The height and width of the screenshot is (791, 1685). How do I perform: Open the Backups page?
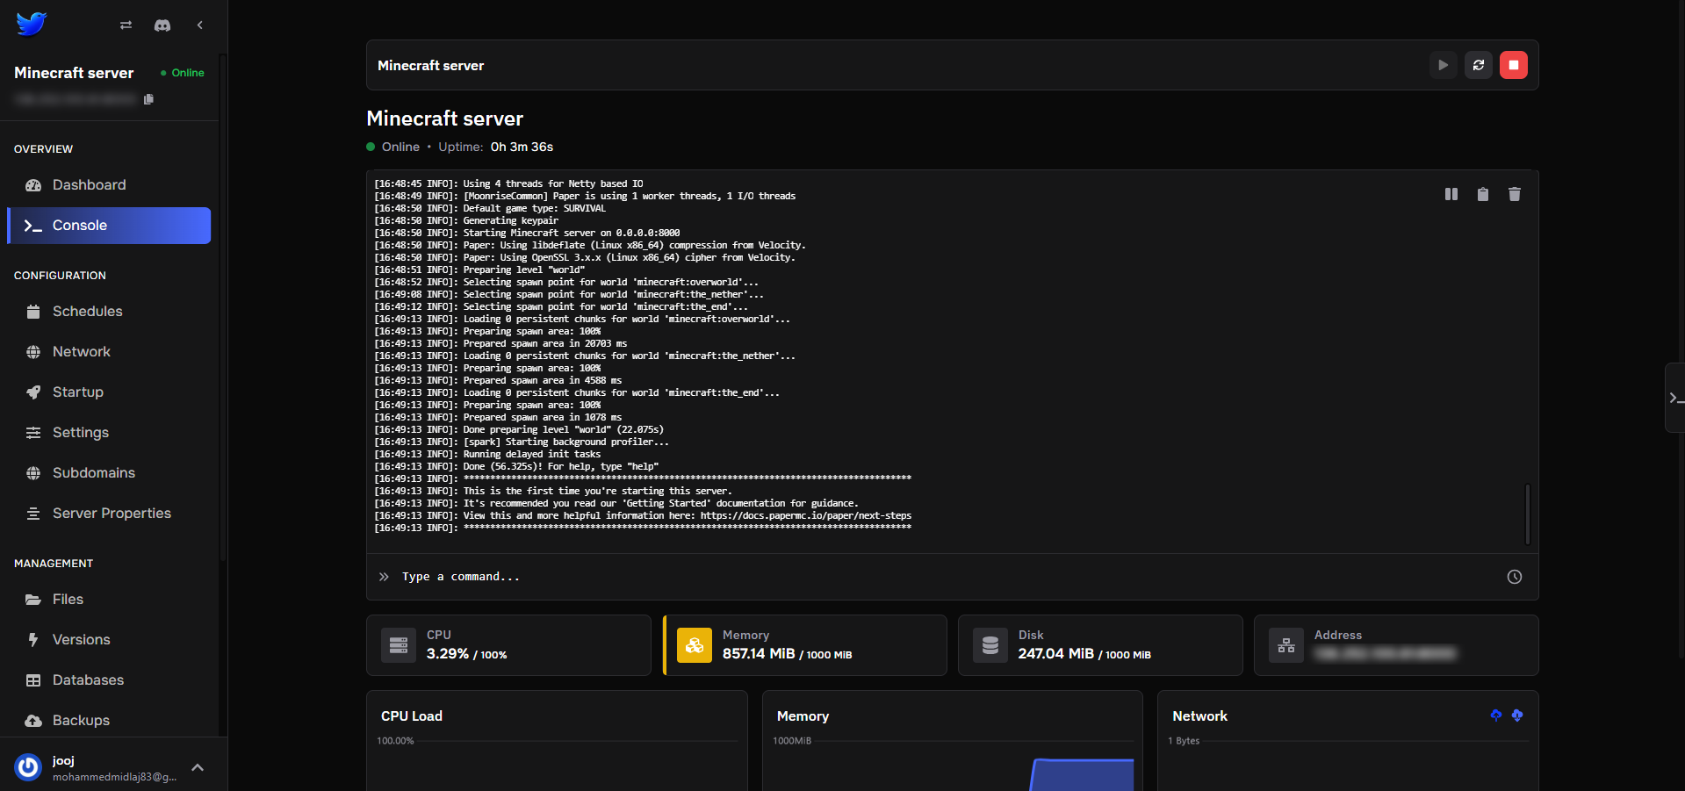click(x=109, y=721)
